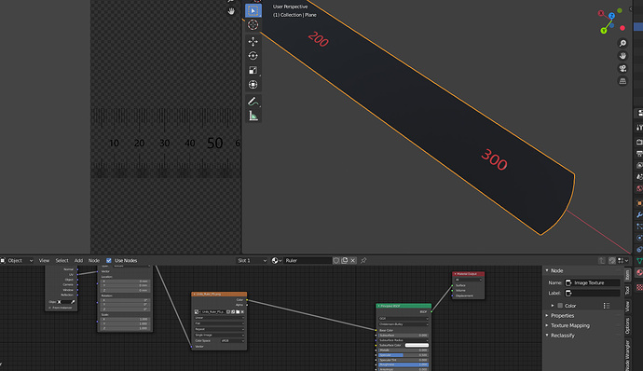This screenshot has width=643, height=371.
Task: Expand the Properties panel
Action: (562, 316)
